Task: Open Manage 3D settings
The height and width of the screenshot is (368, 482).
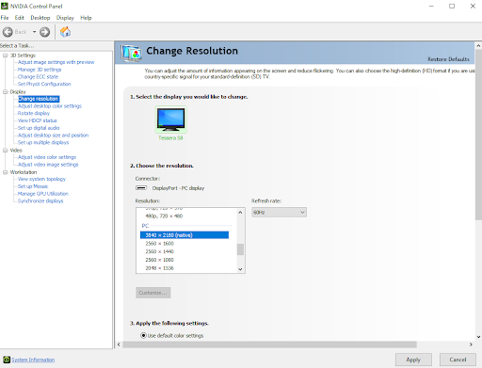Action: [x=40, y=70]
